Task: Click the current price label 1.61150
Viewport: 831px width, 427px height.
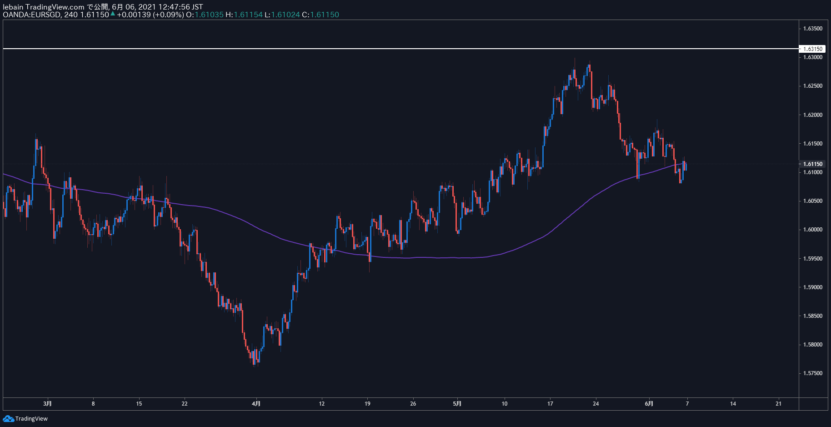Action: pyautogui.click(x=812, y=164)
